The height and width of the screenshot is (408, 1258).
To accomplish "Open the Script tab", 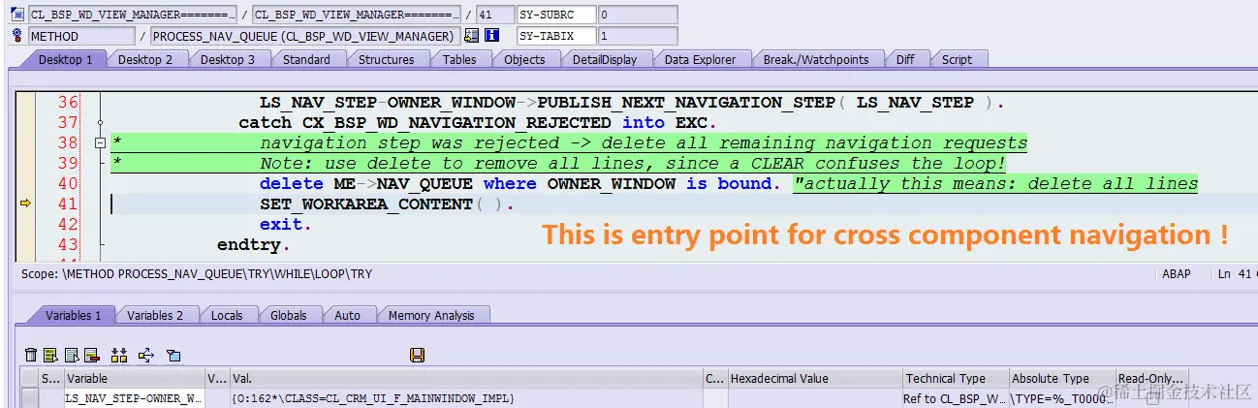I will [957, 59].
